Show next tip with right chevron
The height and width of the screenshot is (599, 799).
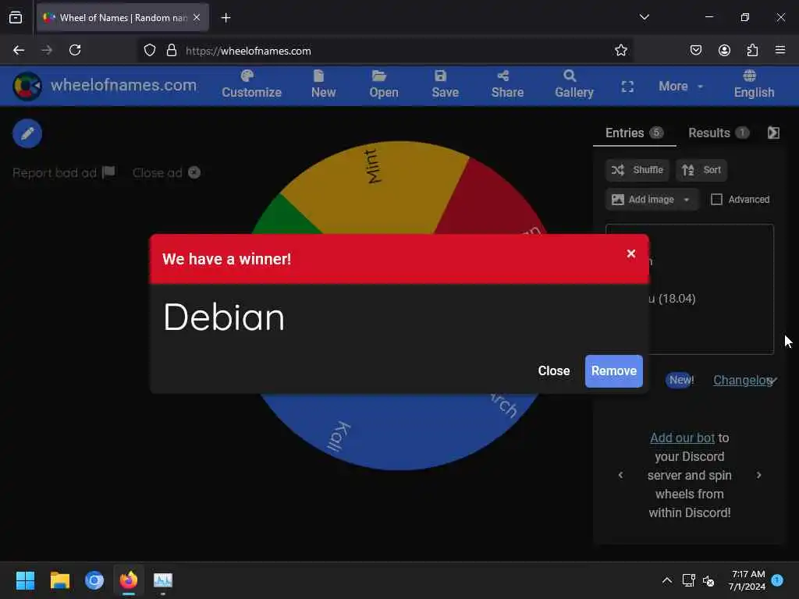point(758,475)
